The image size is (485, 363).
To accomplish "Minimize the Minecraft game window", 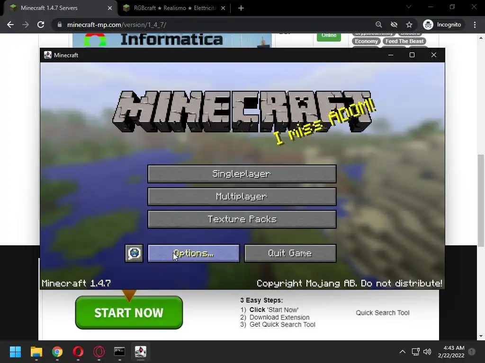I will pyautogui.click(x=391, y=55).
